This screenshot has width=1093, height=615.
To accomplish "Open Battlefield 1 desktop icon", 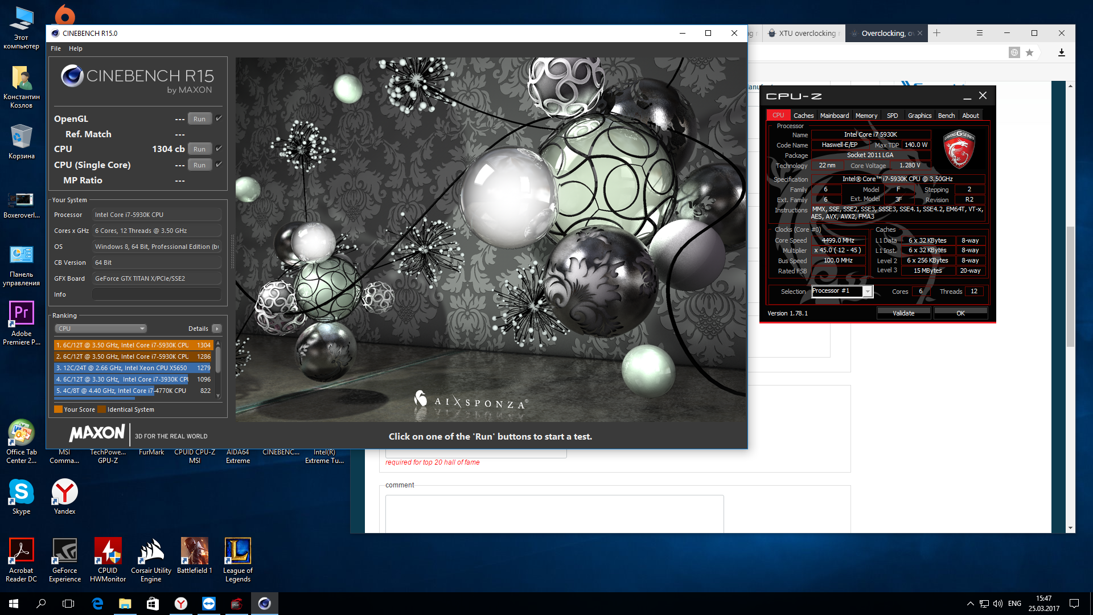I will pos(194,556).
